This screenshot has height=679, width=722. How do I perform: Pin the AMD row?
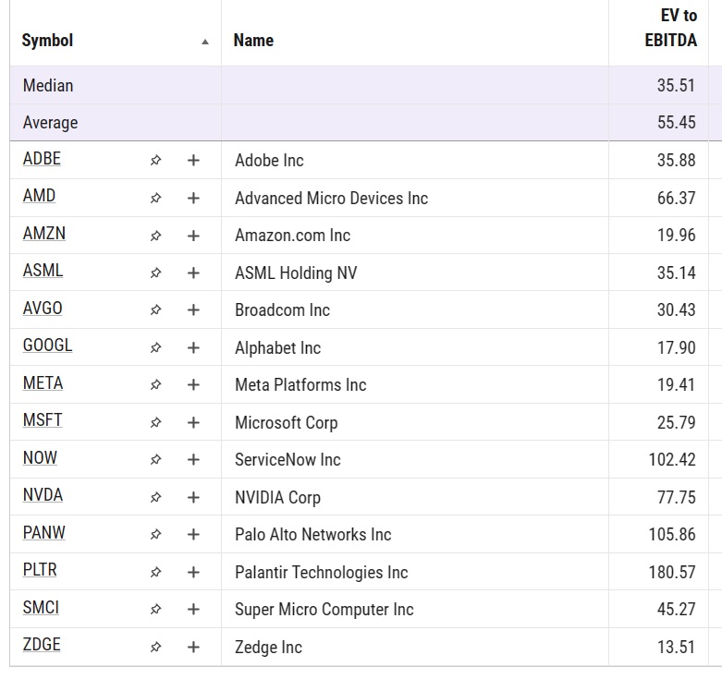tap(155, 198)
